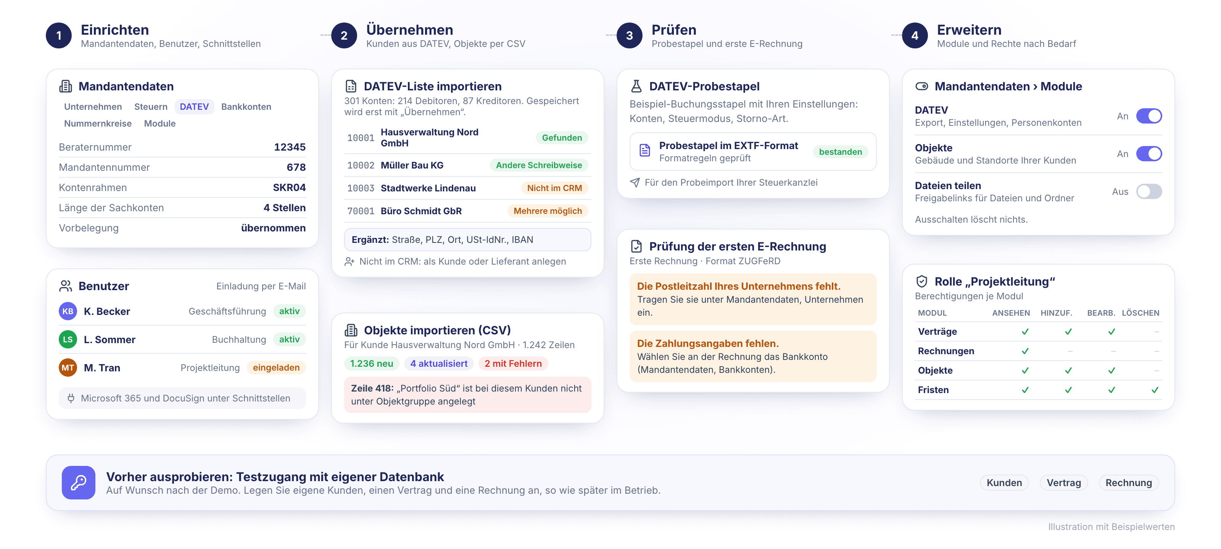Enable the Dateien teilen toggle
1221x549 pixels.
click(x=1149, y=192)
